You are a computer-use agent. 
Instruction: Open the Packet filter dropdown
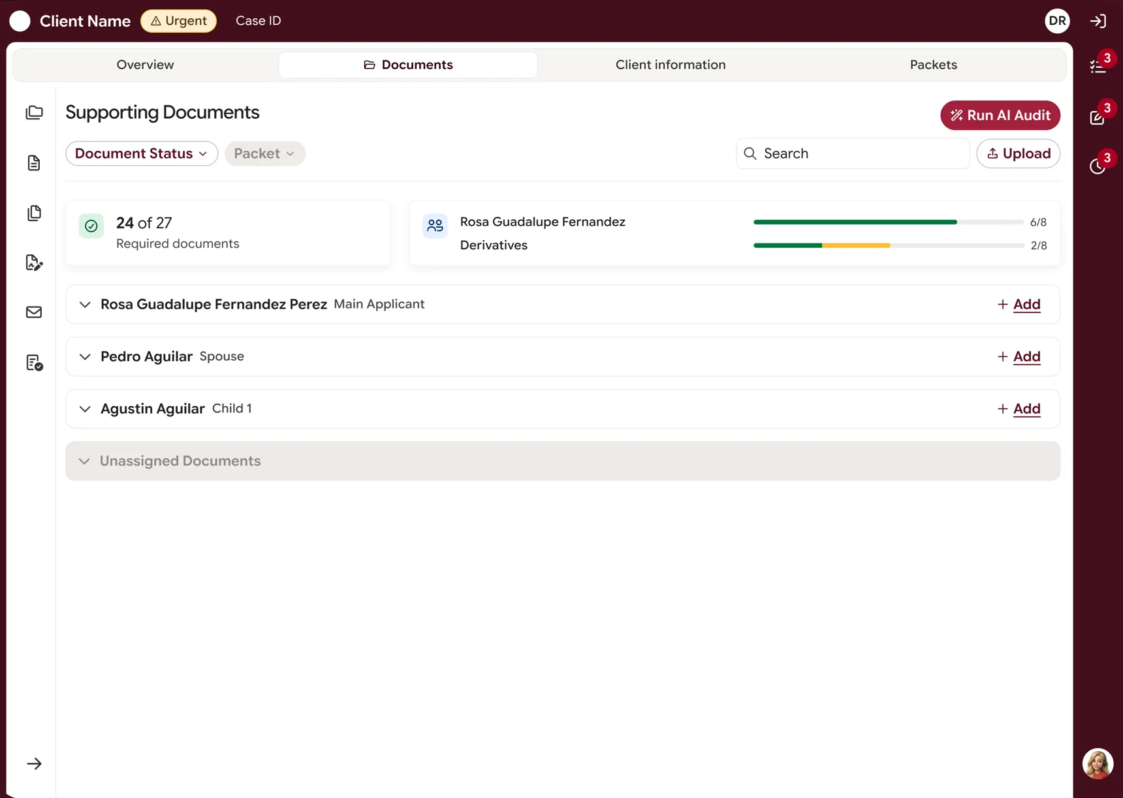264,153
